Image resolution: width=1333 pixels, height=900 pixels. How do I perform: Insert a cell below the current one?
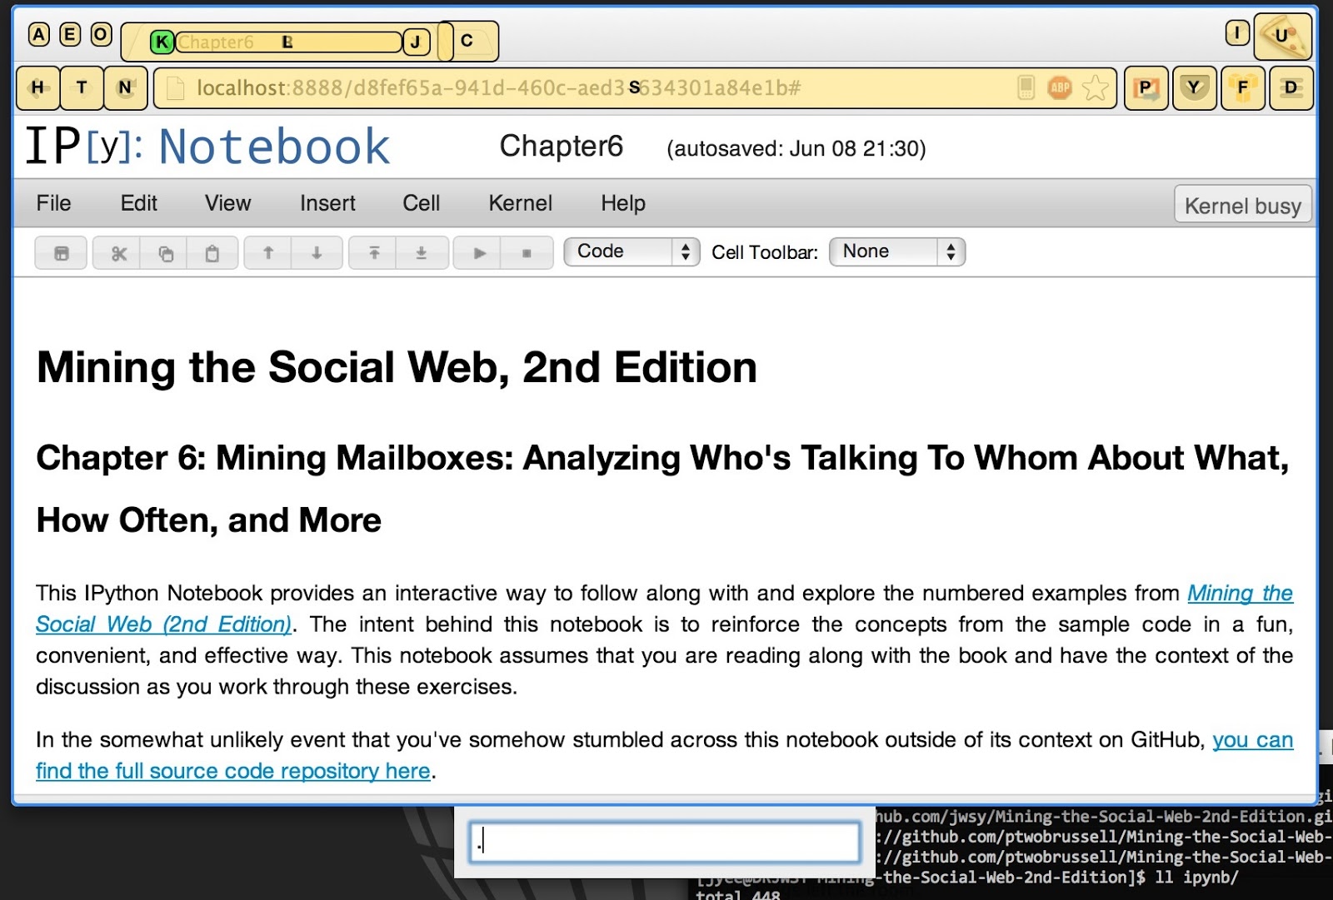422,253
